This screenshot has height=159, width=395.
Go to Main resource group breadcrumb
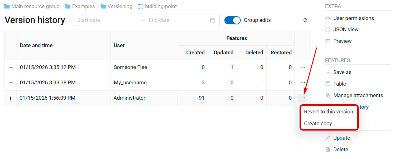point(35,6)
